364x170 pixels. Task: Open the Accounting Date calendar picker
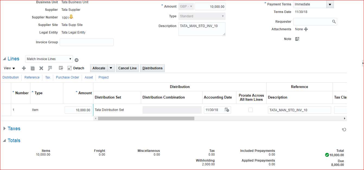(x=227, y=110)
